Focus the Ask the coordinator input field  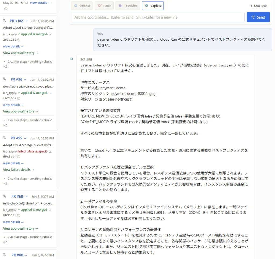point(158,17)
